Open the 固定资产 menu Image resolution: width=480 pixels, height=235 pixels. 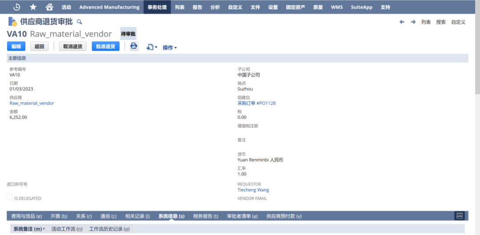coord(296,7)
